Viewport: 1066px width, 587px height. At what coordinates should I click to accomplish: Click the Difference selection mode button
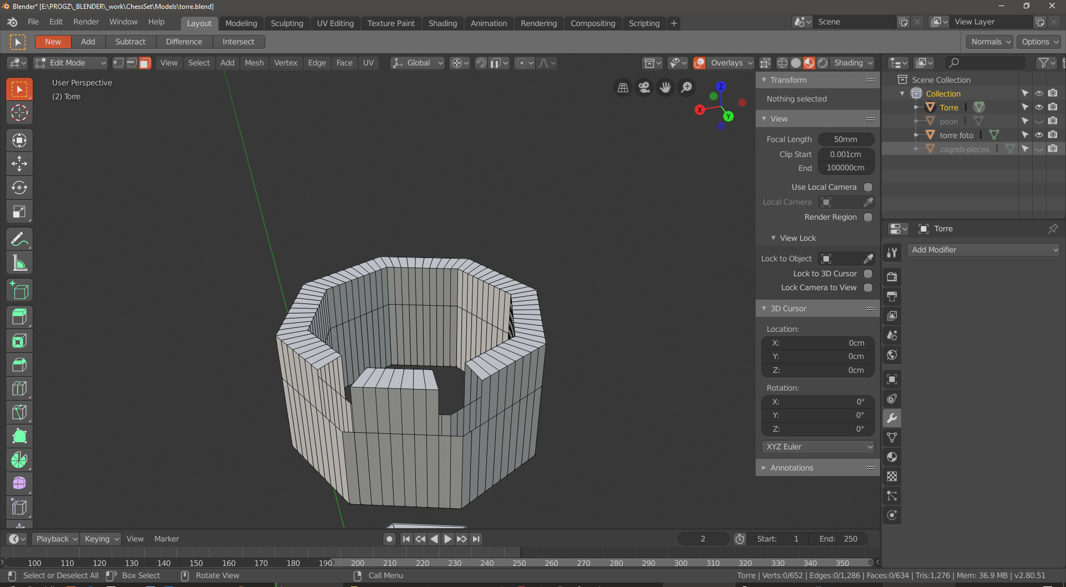coord(184,42)
